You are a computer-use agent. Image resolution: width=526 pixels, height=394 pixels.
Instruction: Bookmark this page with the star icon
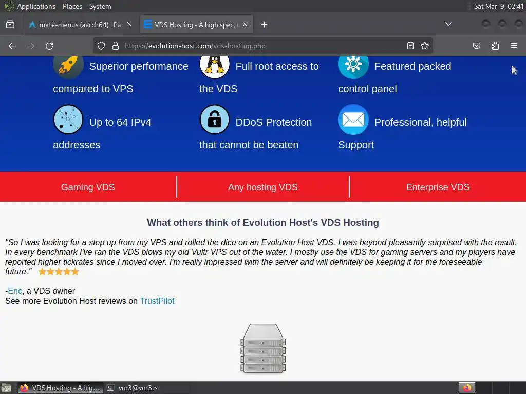[425, 46]
